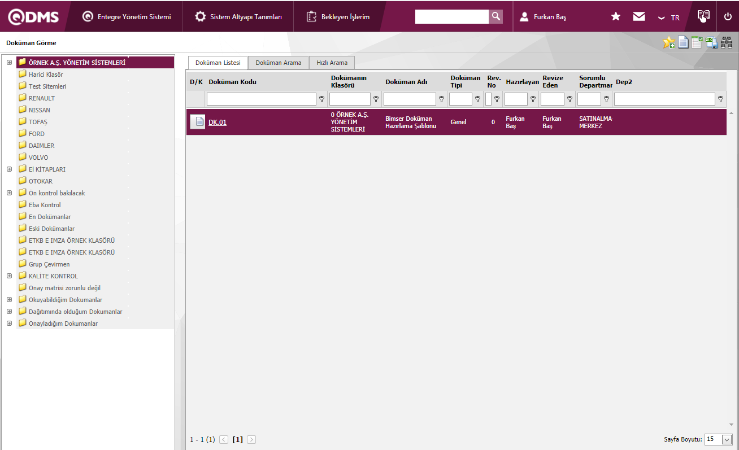Click the power logout icon
The width and height of the screenshot is (739, 450).
[728, 17]
